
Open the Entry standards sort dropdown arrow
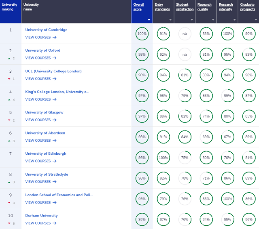pos(170,20)
